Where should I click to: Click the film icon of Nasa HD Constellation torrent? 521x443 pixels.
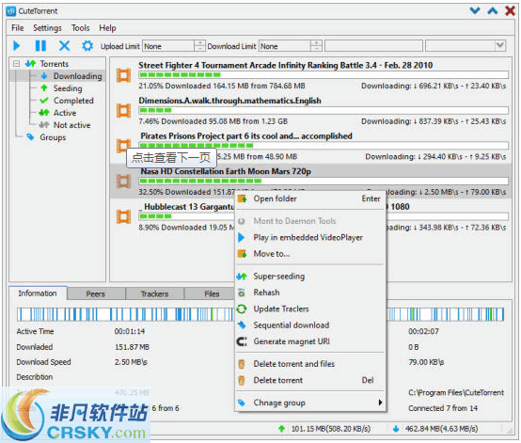(123, 182)
